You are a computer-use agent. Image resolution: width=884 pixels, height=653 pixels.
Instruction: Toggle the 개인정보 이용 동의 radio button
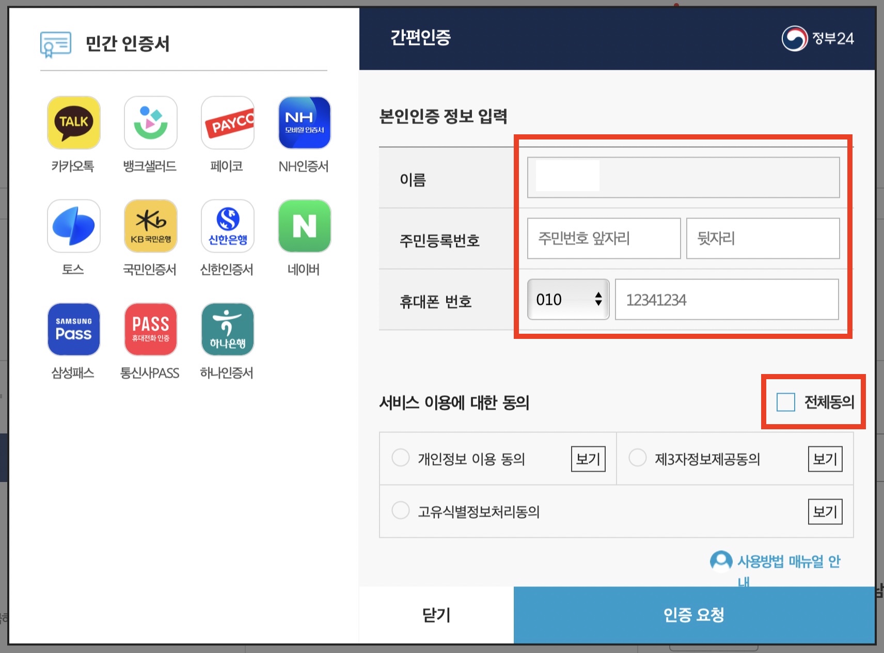pyautogui.click(x=401, y=458)
